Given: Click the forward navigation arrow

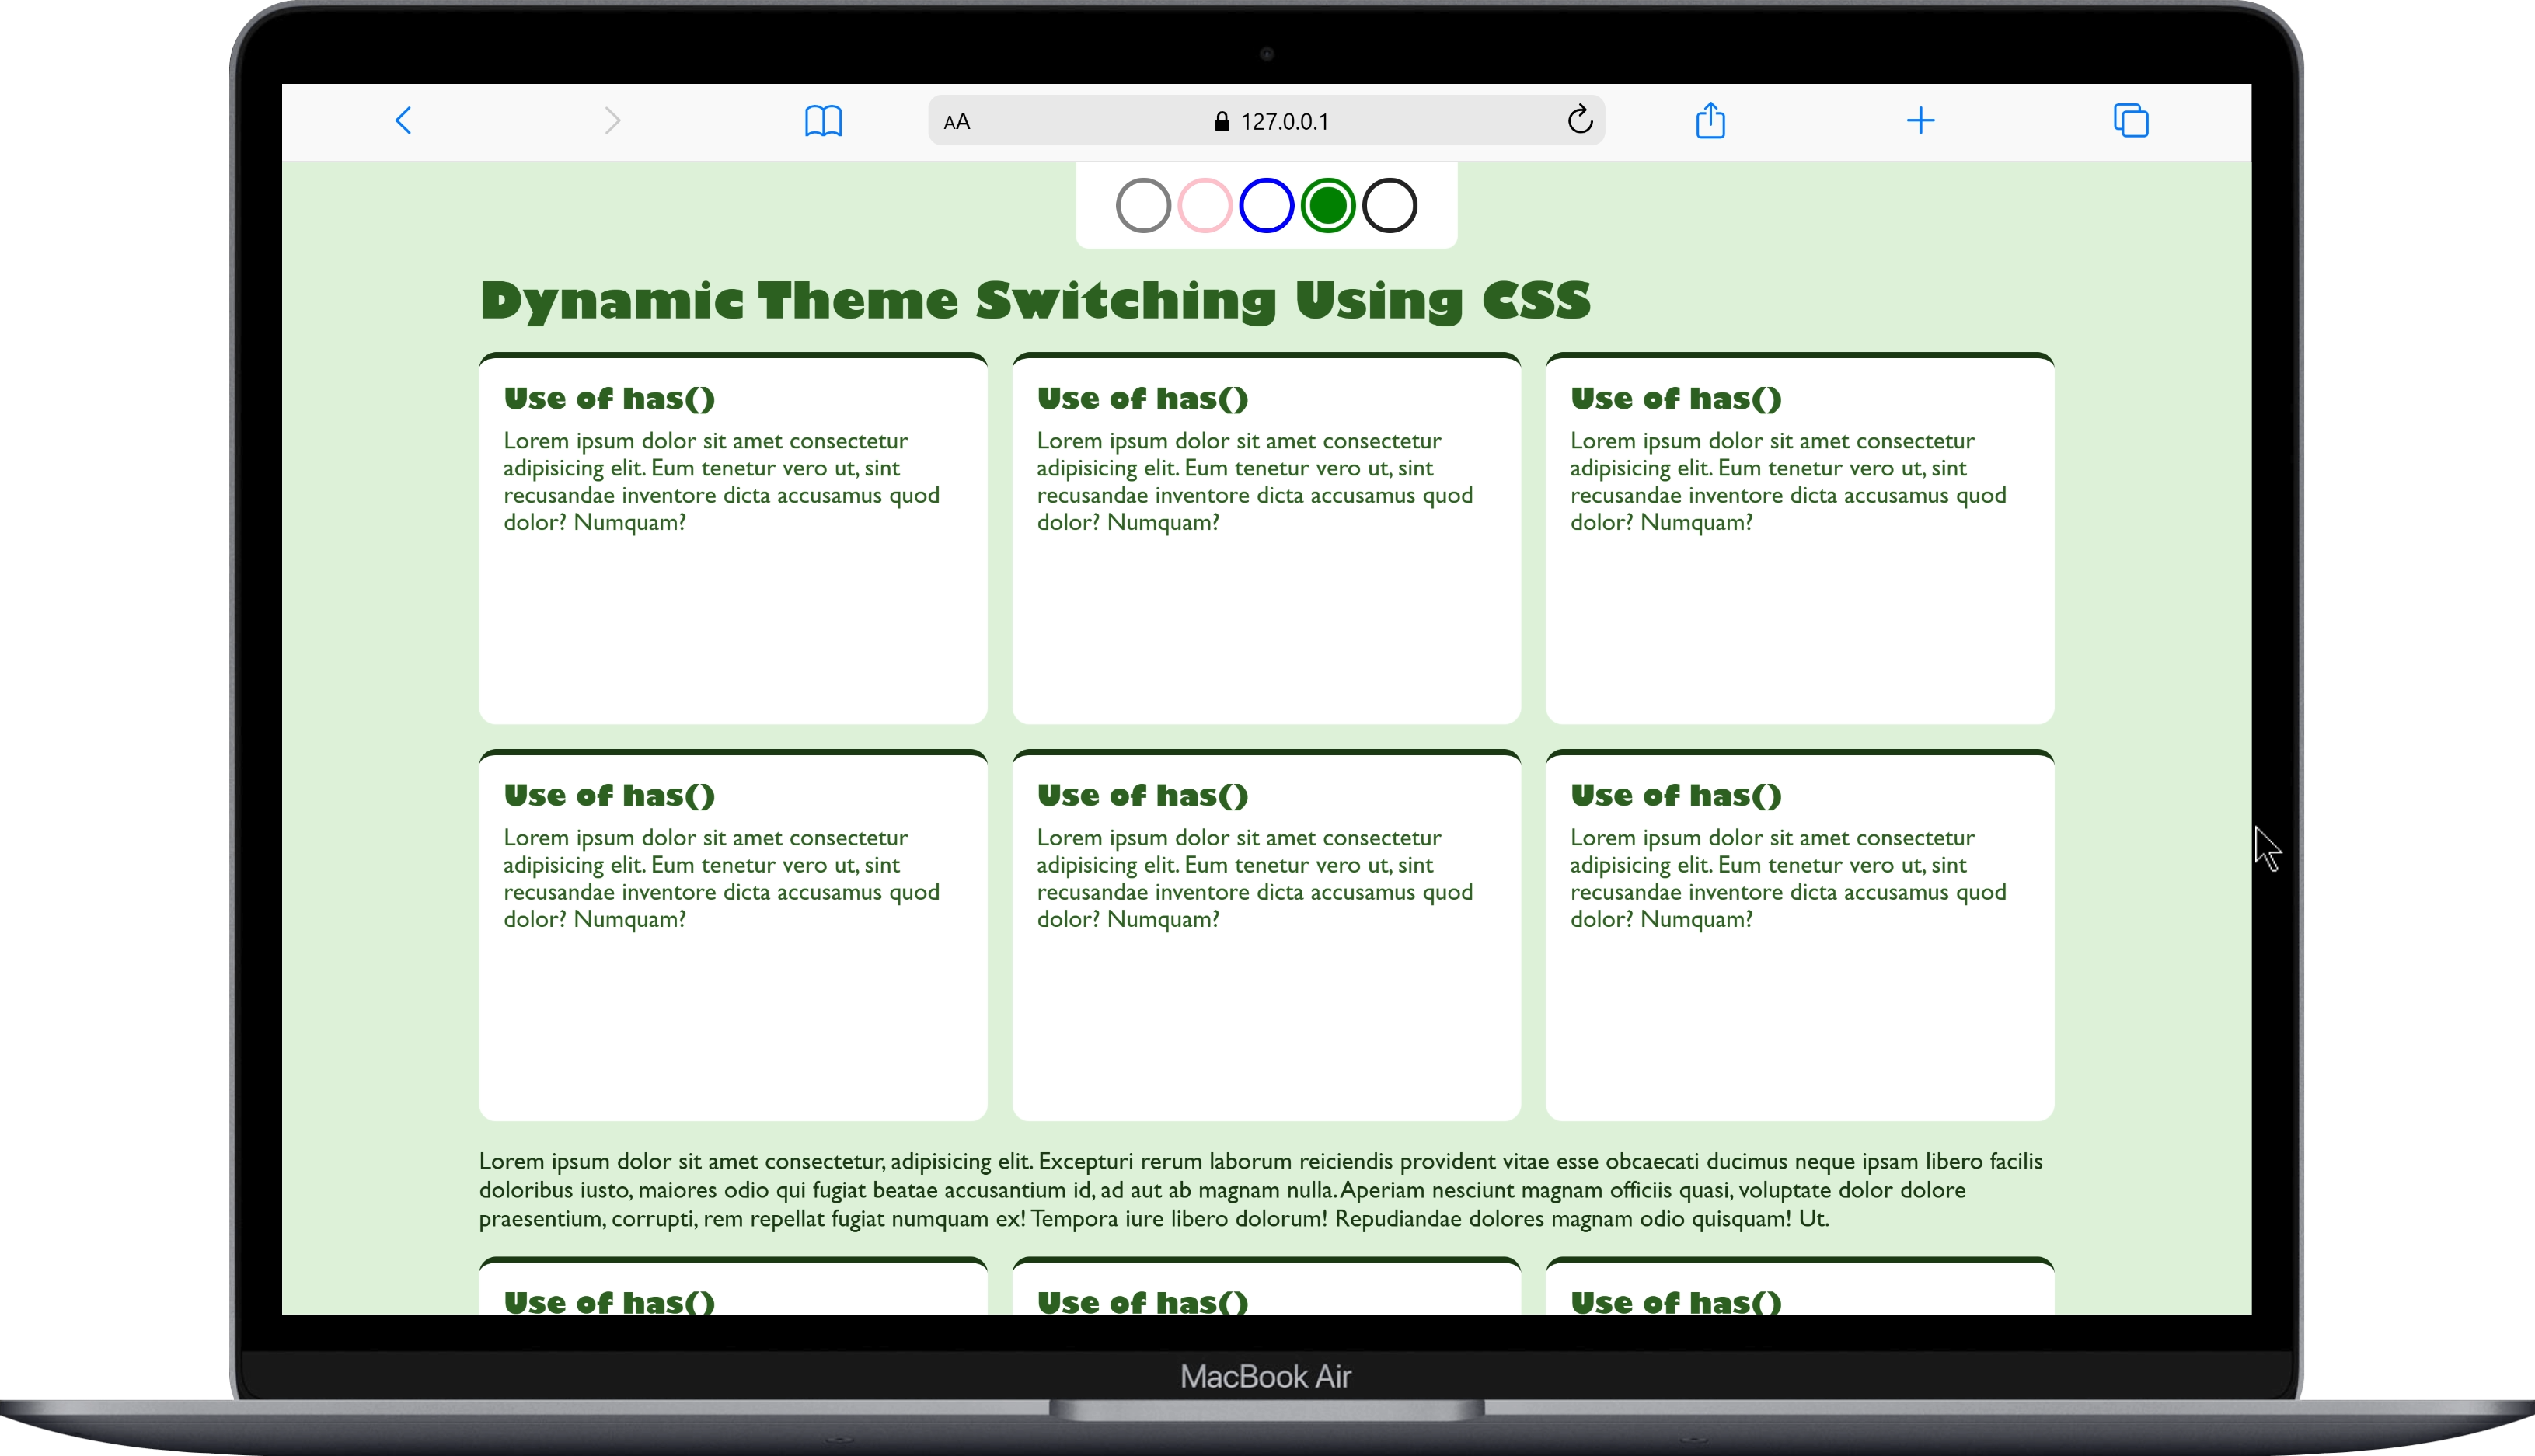Looking at the screenshot, I should point(613,120).
